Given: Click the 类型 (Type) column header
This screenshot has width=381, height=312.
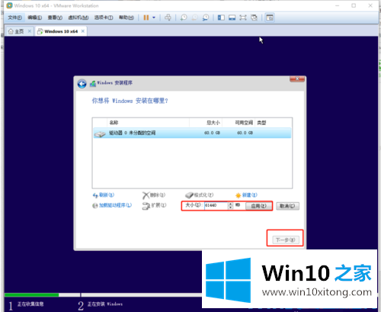Looking at the screenshot, I should point(274,123).
